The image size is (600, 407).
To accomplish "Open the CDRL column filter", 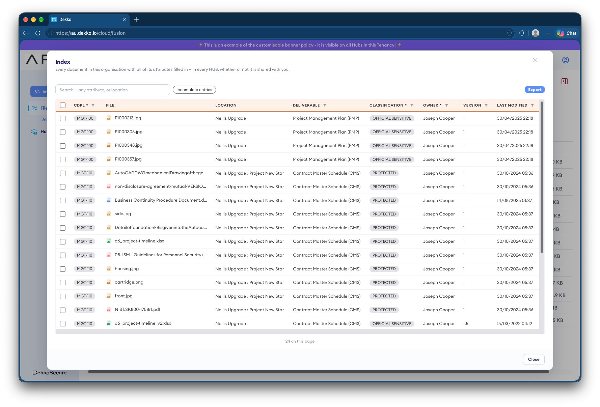I will (x=93, y=105).
